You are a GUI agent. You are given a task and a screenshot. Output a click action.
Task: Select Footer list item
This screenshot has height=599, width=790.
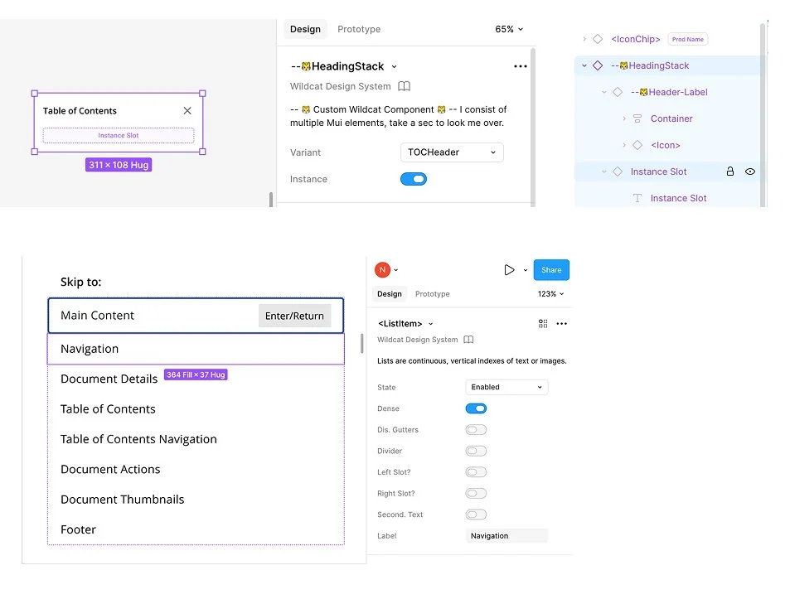(x=196, y=529)
